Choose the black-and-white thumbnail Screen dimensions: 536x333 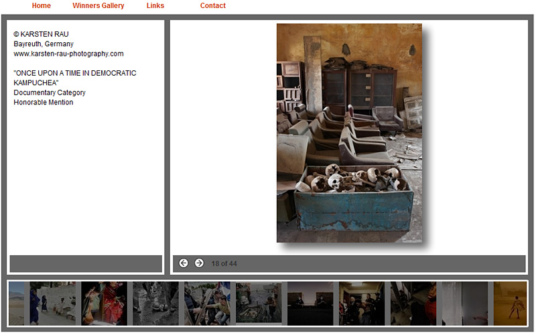coord(155,304)
